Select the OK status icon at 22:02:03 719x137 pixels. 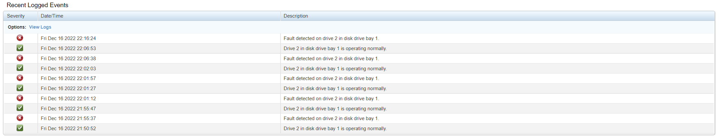click(x=20, y=68)
